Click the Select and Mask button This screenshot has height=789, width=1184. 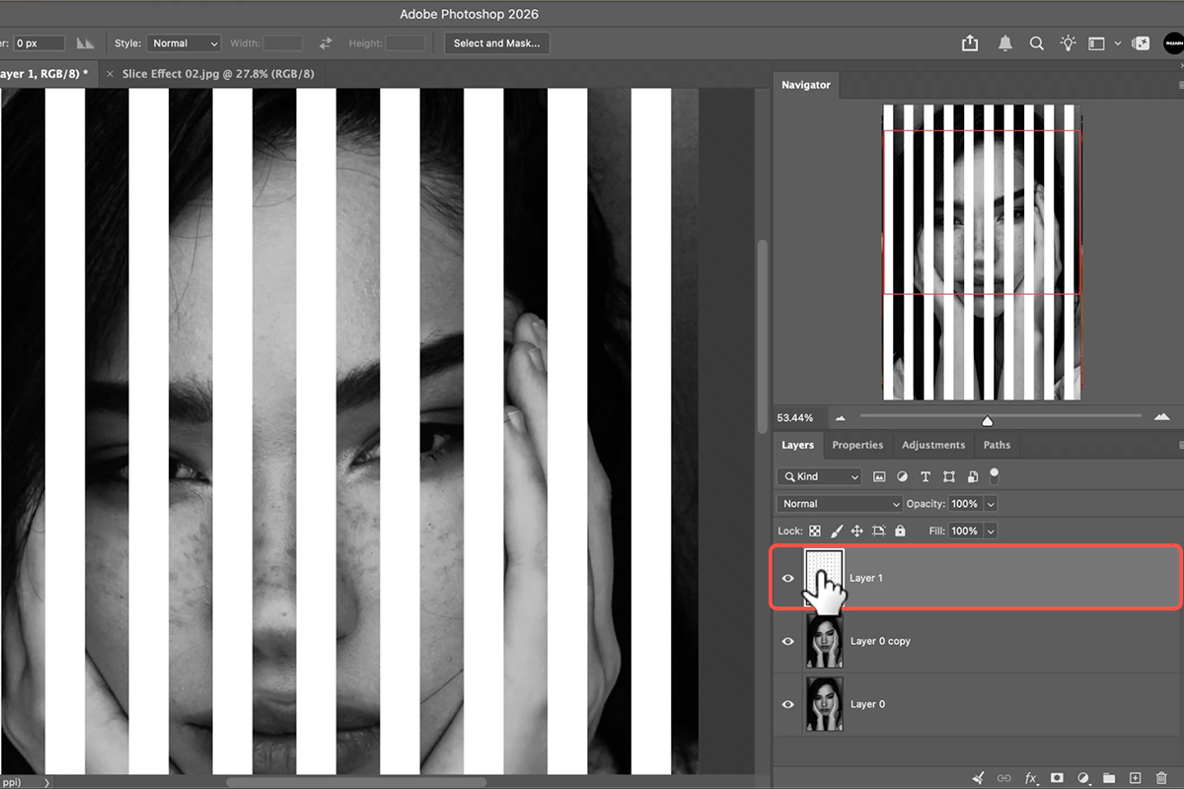tap(496, 43)
